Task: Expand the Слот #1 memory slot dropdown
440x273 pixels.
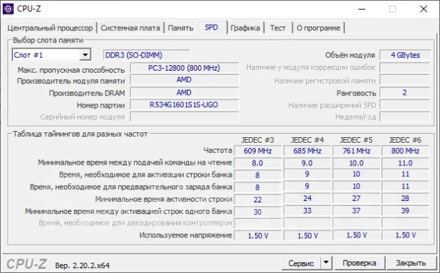Action: point(85,55)
